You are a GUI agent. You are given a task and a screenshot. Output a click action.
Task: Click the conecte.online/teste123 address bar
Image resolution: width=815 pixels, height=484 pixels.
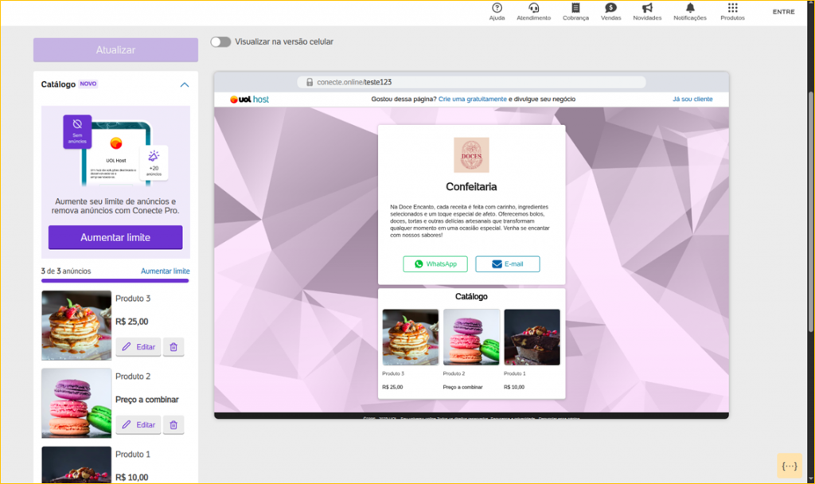[471, 82]
